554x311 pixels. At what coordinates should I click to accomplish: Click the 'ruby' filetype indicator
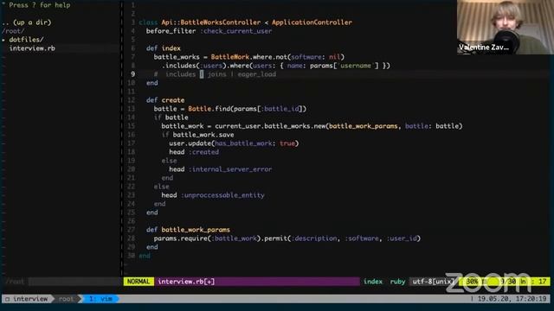(397, 282)
